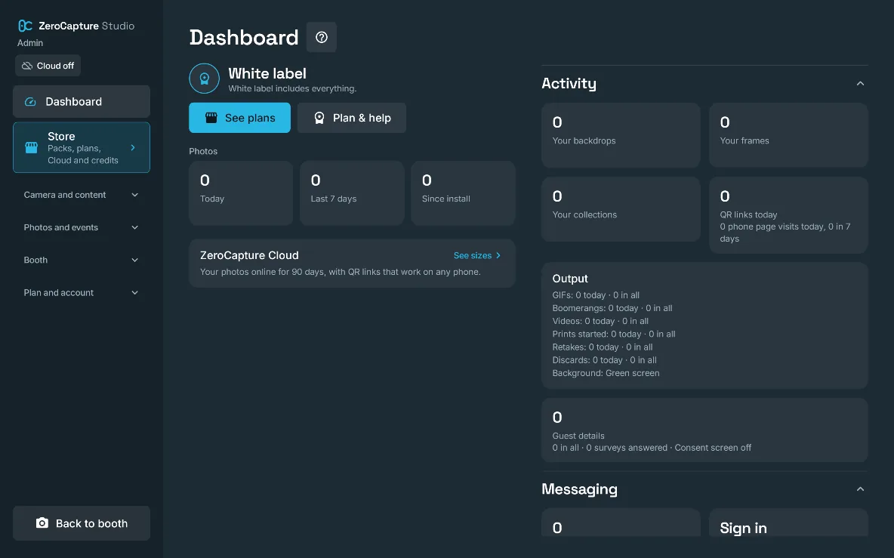Click the White label badge icon
The image size is (894, 558).
click(204, 79)
